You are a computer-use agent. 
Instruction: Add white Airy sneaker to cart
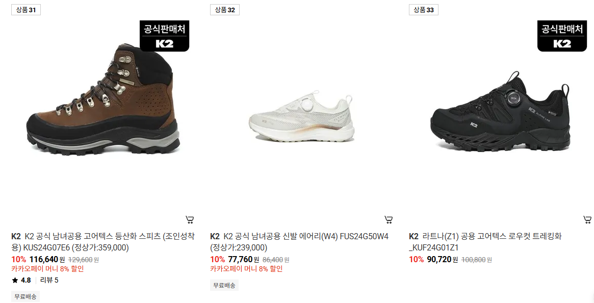point(389,219)
